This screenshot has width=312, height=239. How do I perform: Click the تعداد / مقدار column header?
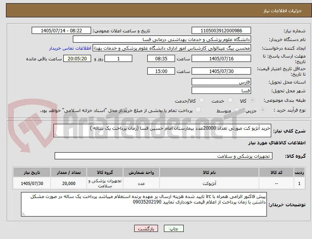pos(68,172)
